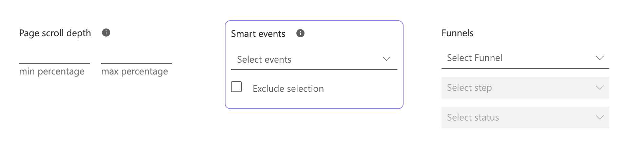Click the chevron arrow in Select status
This screenshot has height=151, width=628.
tap(600, 117)
